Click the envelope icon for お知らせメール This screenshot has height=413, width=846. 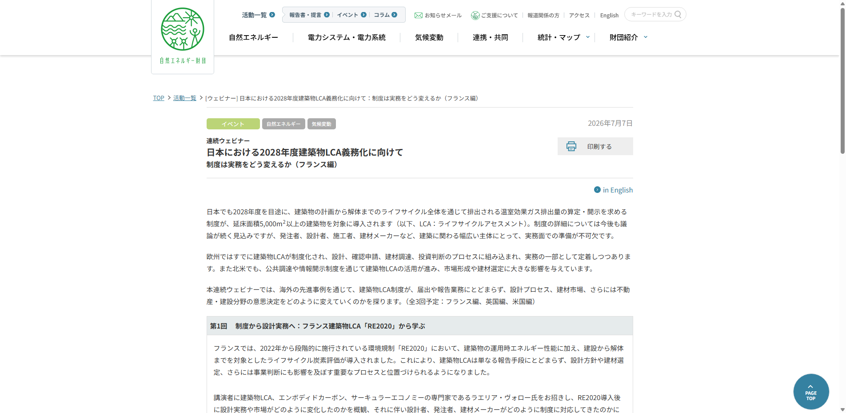(x=419, y=15)
